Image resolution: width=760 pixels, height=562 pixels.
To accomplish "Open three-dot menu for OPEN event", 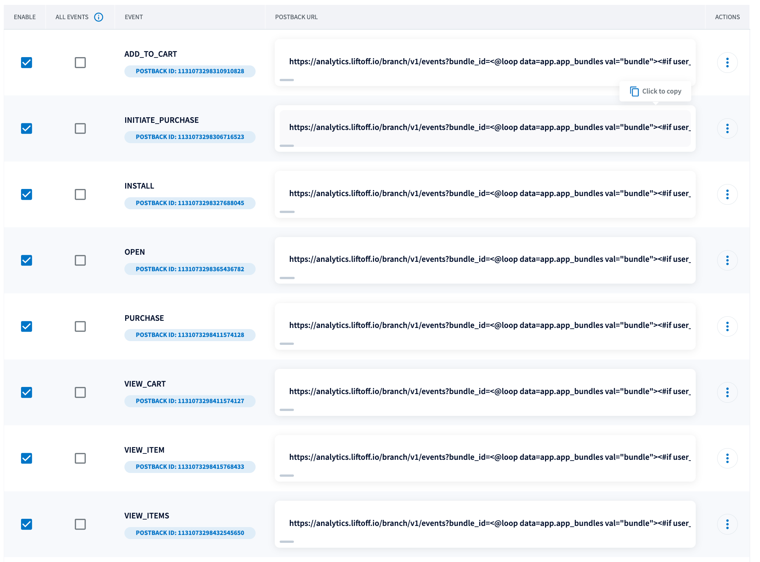I will (727, 260).
